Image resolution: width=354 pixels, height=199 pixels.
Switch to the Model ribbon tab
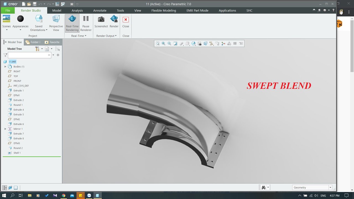point(57,11)
